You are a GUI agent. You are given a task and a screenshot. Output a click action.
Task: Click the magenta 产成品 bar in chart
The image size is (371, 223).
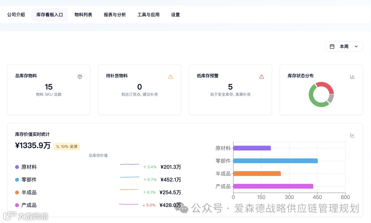[273, 186]
